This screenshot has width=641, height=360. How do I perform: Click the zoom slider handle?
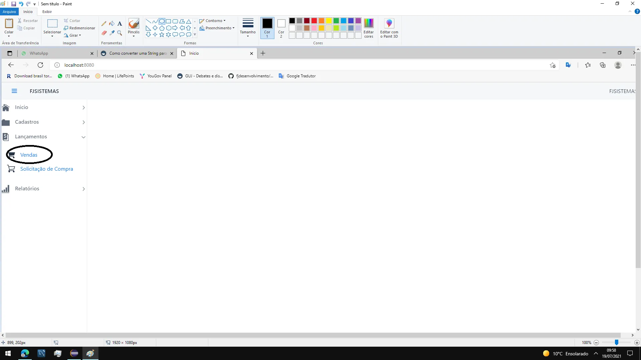(617, 342)
